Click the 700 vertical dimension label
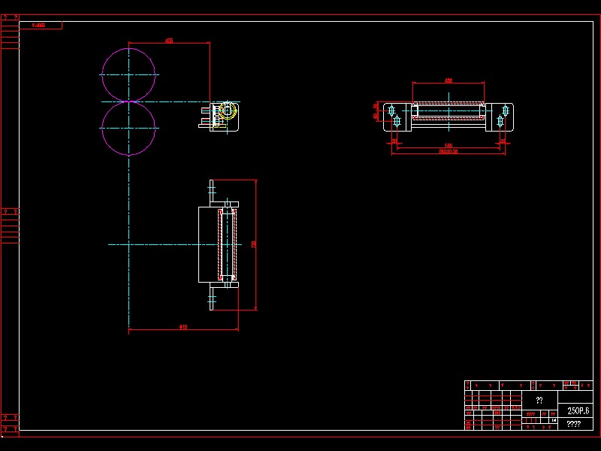The height and width of the screenshot is (451, 601). 252,243
